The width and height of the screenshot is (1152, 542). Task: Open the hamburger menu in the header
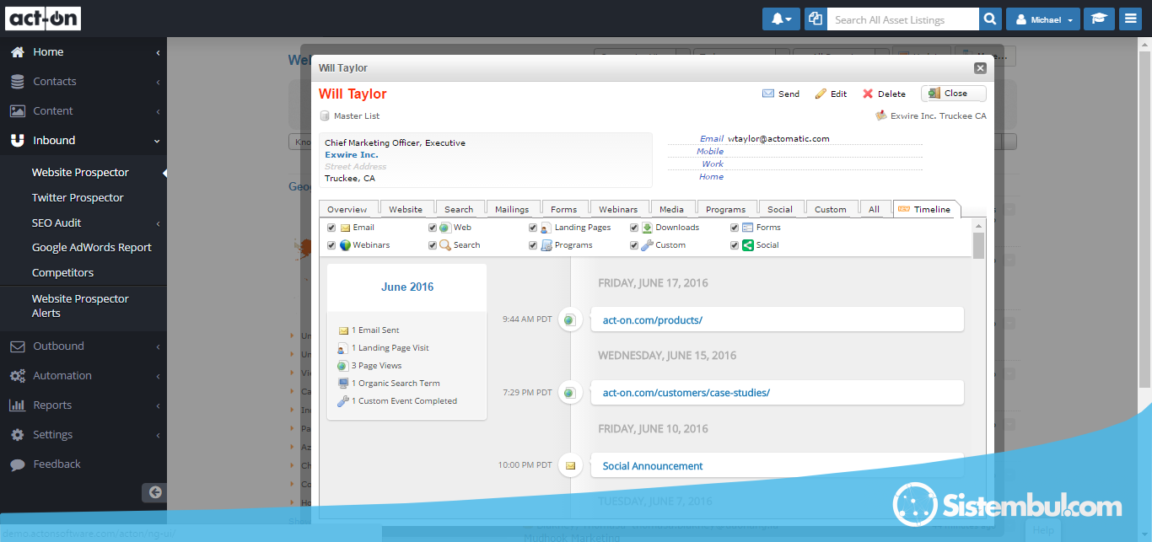(x=1130, y=19)
